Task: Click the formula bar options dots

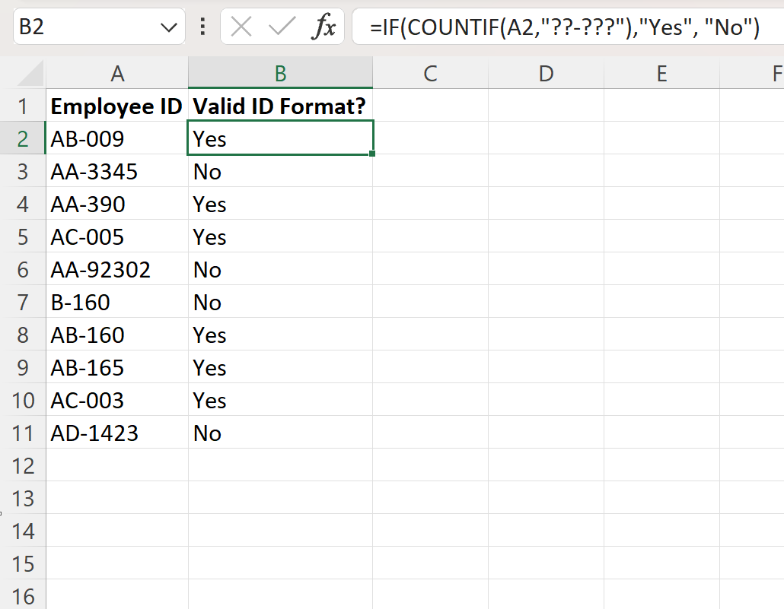Action: (202, 27)
